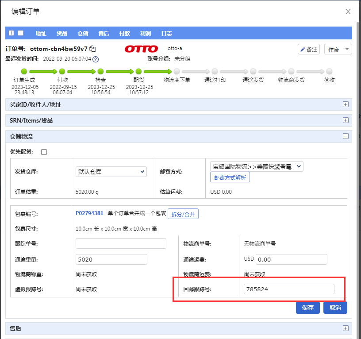Open the 利润 tab
Image resolution: width=361 pixels, height=339 pixels.
coord(146,33)
